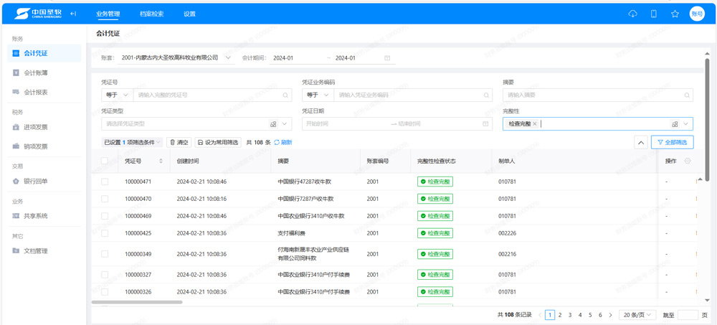Check the row for voucher 100000470

point(105,199)
